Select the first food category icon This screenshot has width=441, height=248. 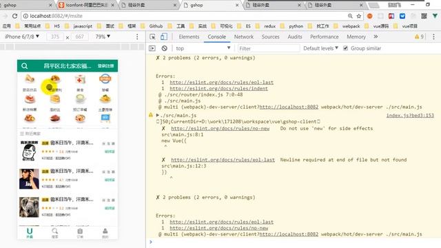point(30,79)
